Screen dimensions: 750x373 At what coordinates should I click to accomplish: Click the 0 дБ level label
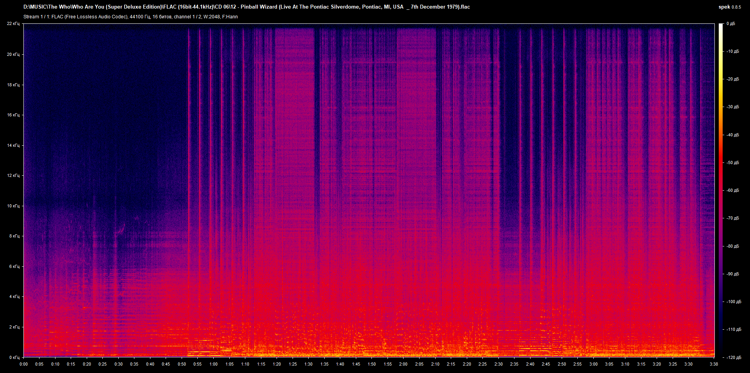point(730,24)
